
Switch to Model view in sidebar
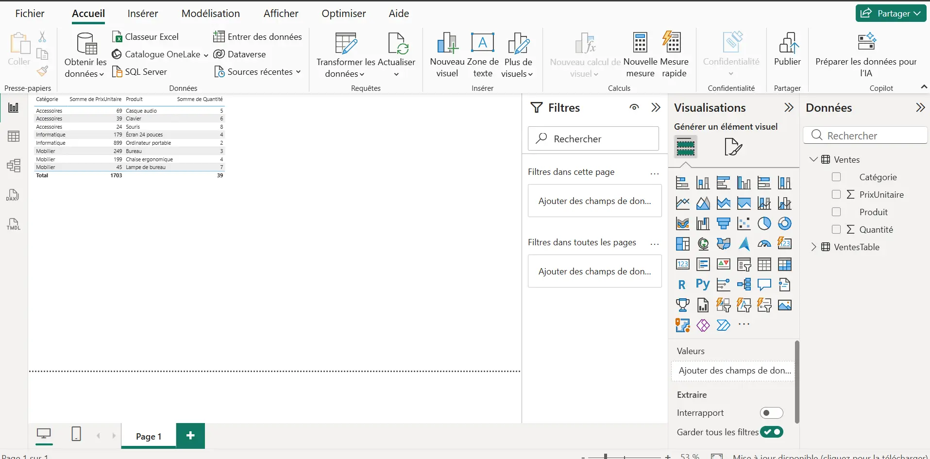tap(13, 166)
